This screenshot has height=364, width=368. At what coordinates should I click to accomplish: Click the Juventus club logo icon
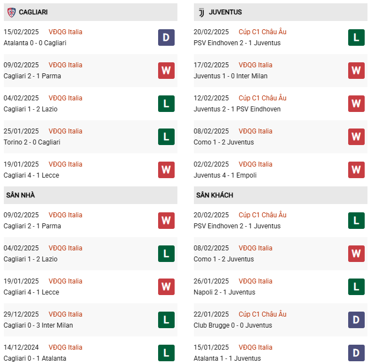[201, 12]
